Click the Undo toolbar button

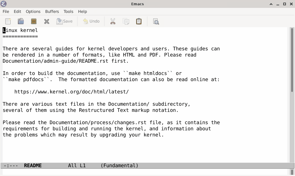91,21
